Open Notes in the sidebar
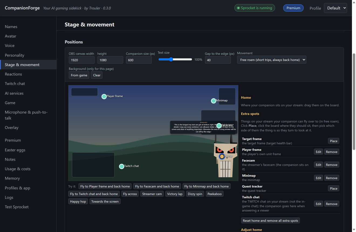 coord(28,159)
